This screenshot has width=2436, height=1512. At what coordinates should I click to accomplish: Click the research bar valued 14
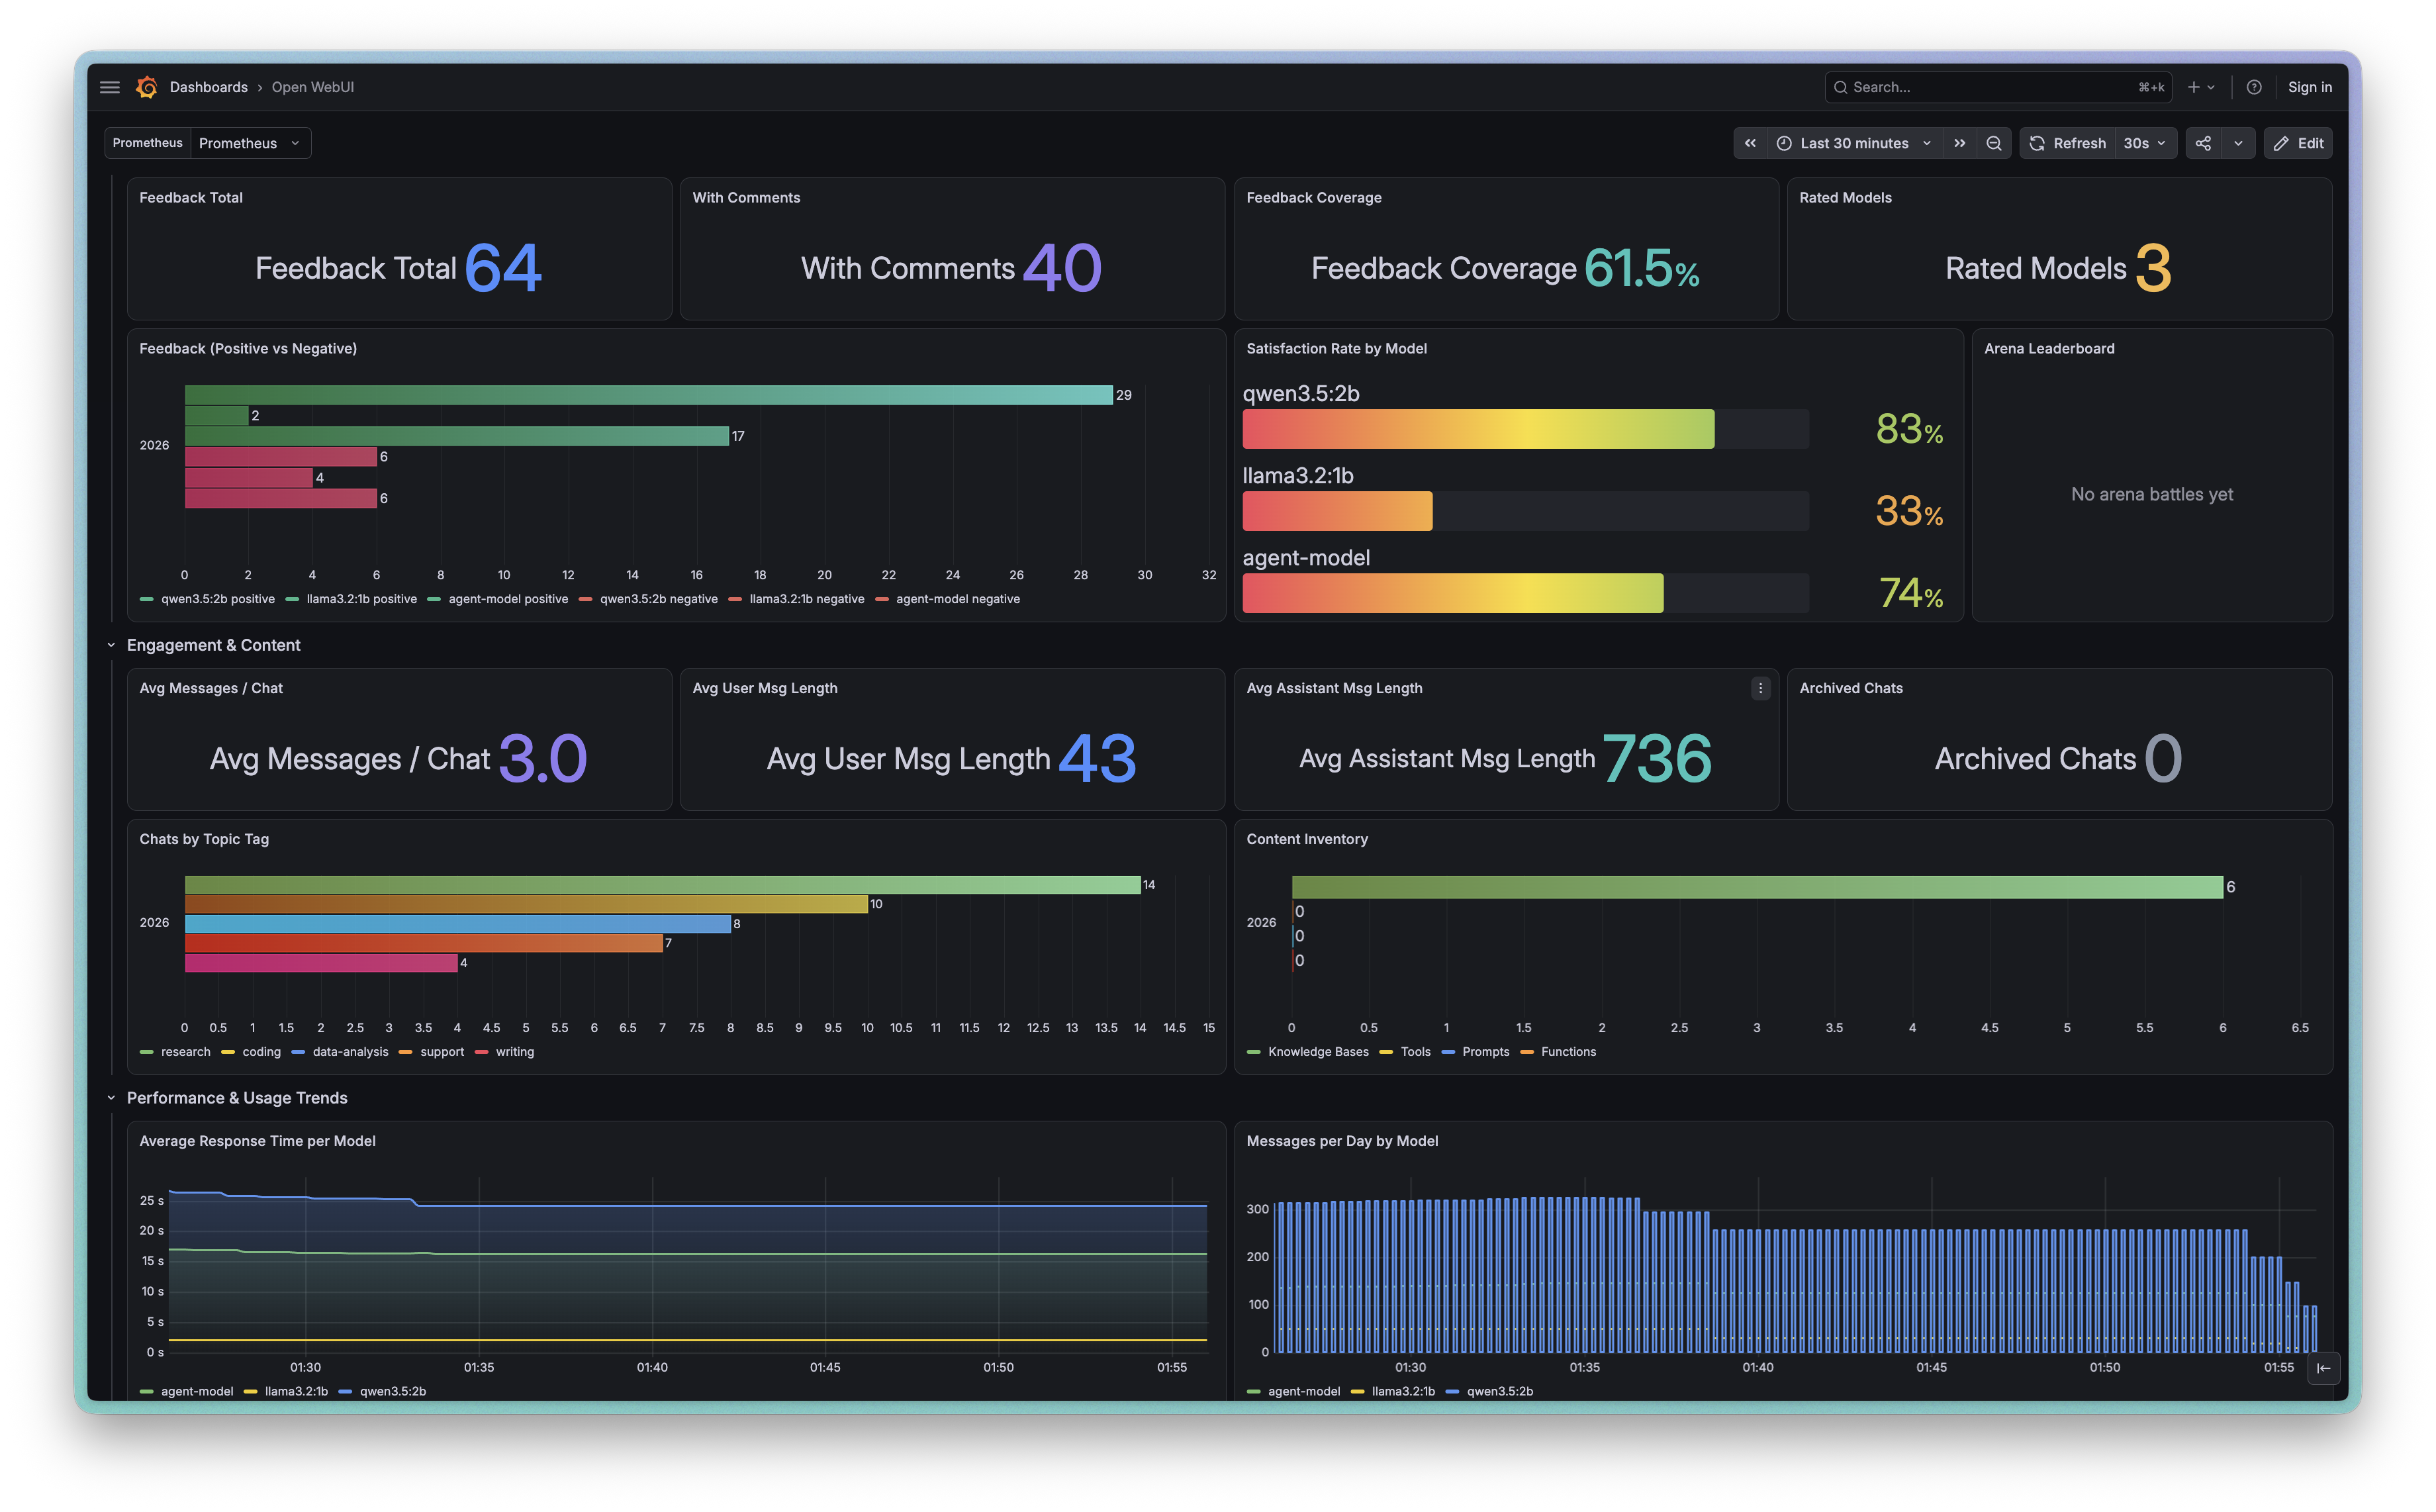[x=662, y=885]
